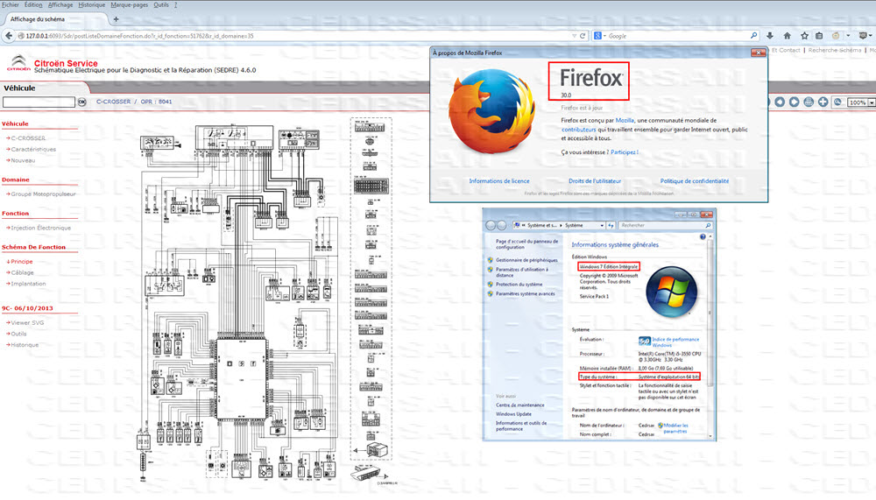The image size is (876, 500).
Task: Open the Outils sidebar link
Action: click(18, 334)
